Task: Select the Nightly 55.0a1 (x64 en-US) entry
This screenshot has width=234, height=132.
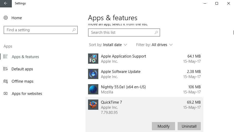Action: click(144, 89)
